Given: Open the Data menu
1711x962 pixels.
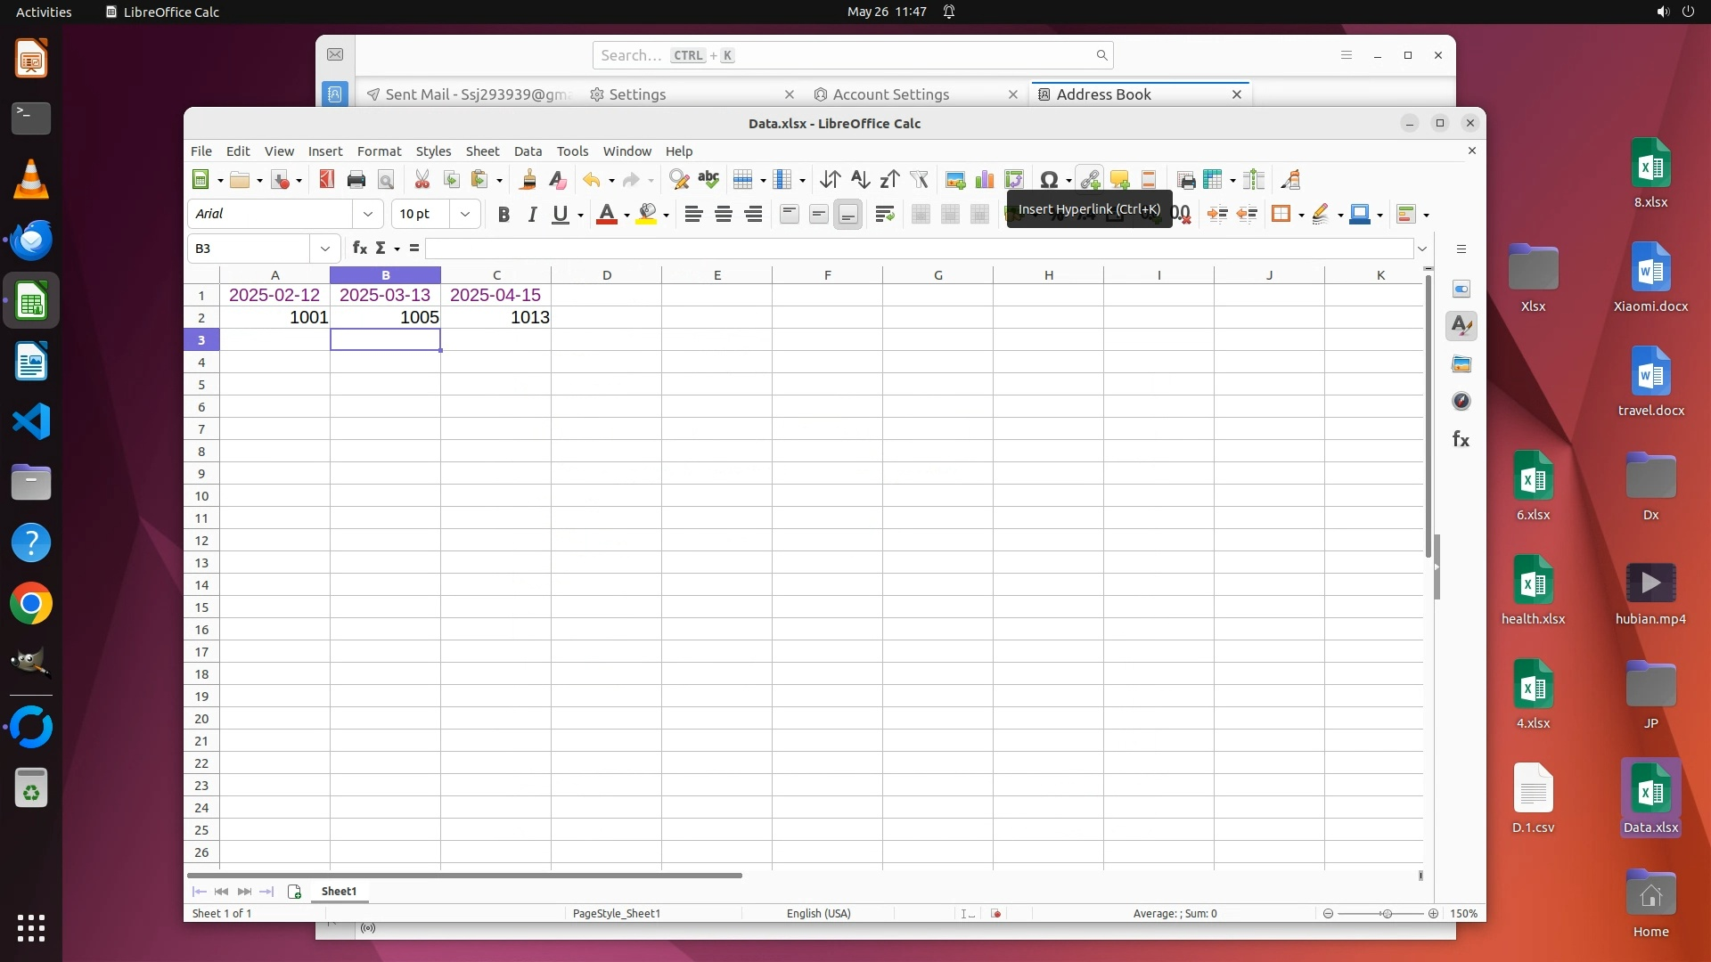Looking at the screenshot, I should click(528, 151).
